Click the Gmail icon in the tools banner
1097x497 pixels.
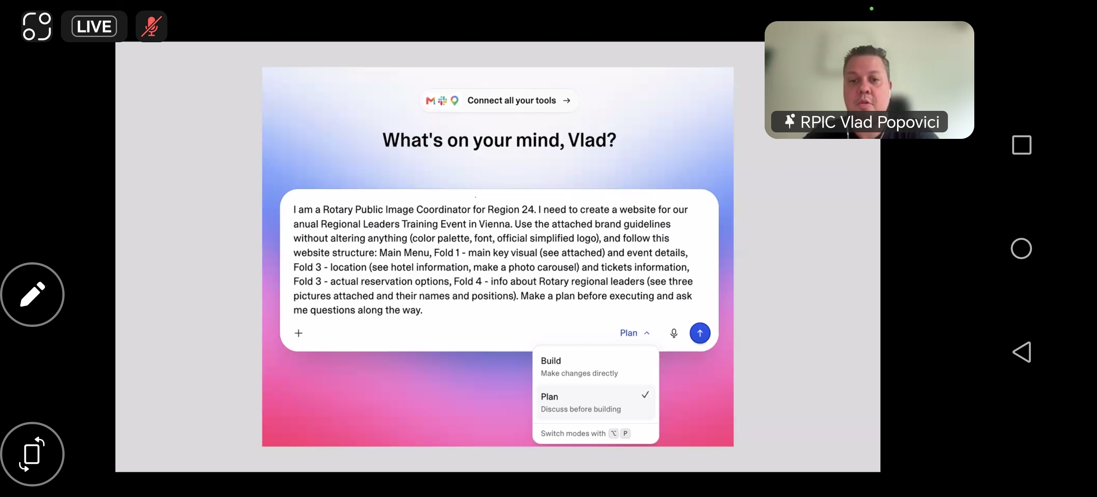click(x=431, y=100)
